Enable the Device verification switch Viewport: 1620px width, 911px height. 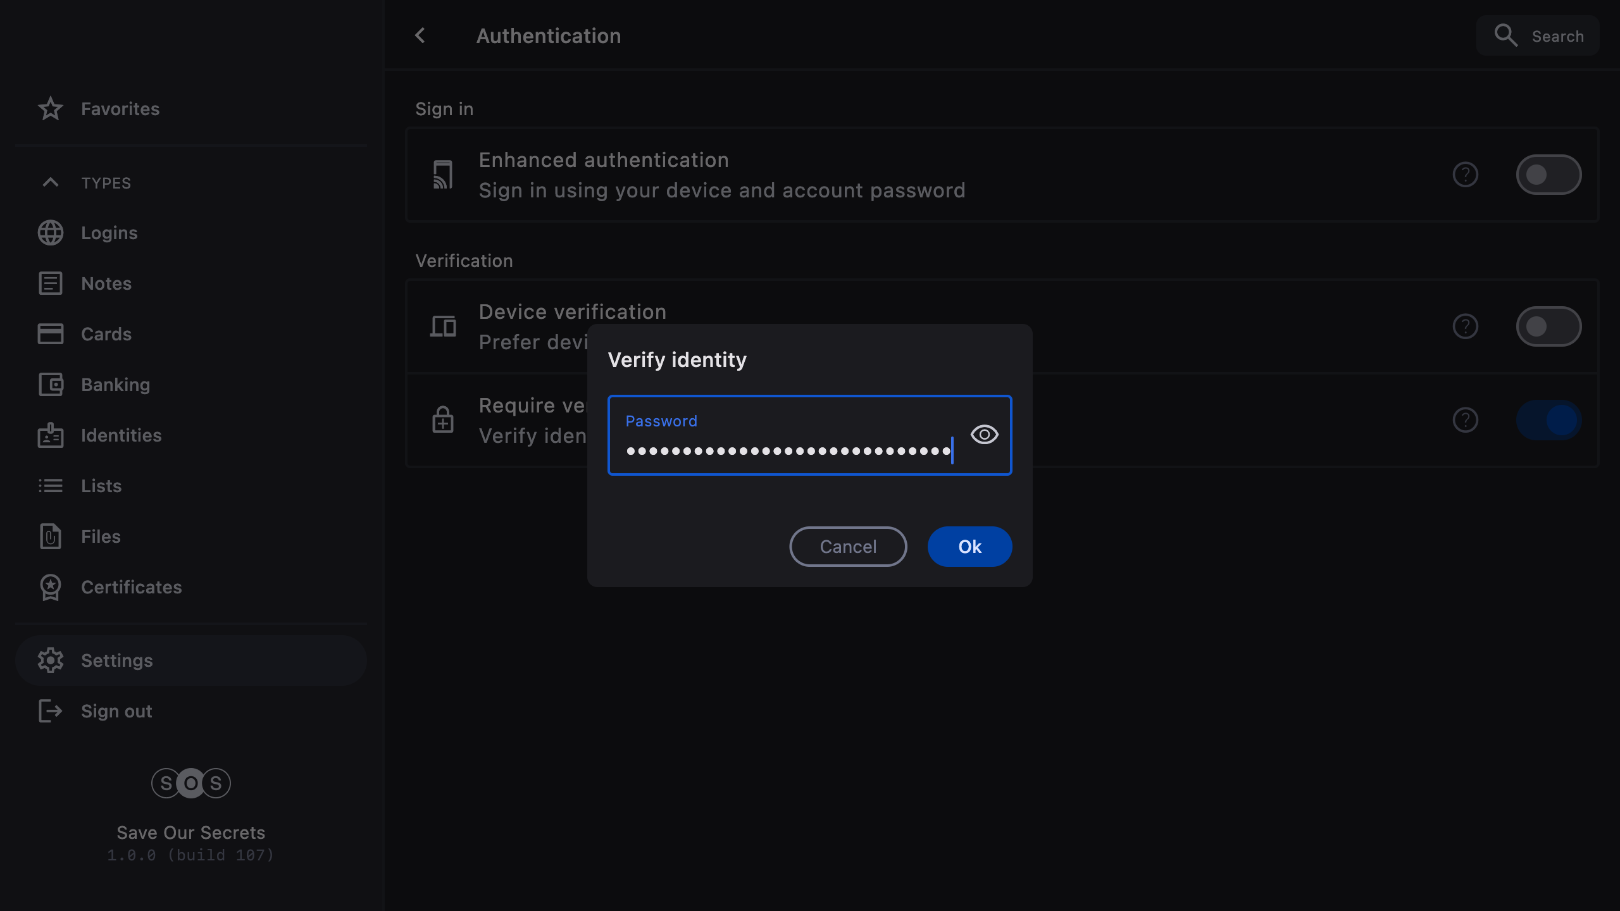pos(1548,326)
